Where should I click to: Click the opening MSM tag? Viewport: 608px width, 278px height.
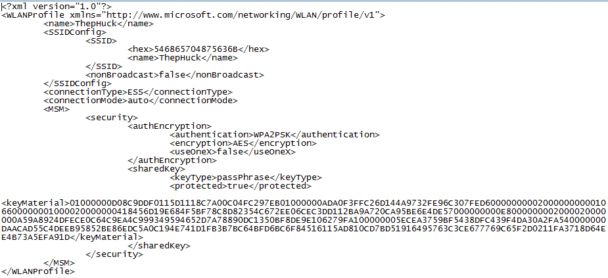[x=57, y=109]
